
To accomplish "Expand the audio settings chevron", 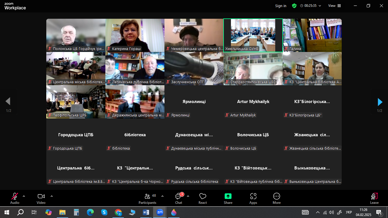I will pos(24,196).
